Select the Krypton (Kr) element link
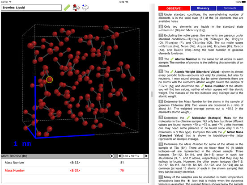The height and width of the screenshot is (185, 247). 223,46
